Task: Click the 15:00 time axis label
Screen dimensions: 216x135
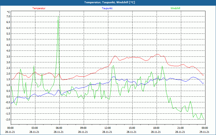Action: click(132, 128)
